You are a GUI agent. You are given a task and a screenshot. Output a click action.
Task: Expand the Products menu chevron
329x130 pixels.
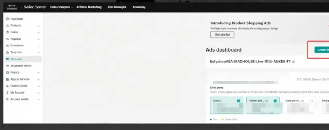[x=39, y=26]
